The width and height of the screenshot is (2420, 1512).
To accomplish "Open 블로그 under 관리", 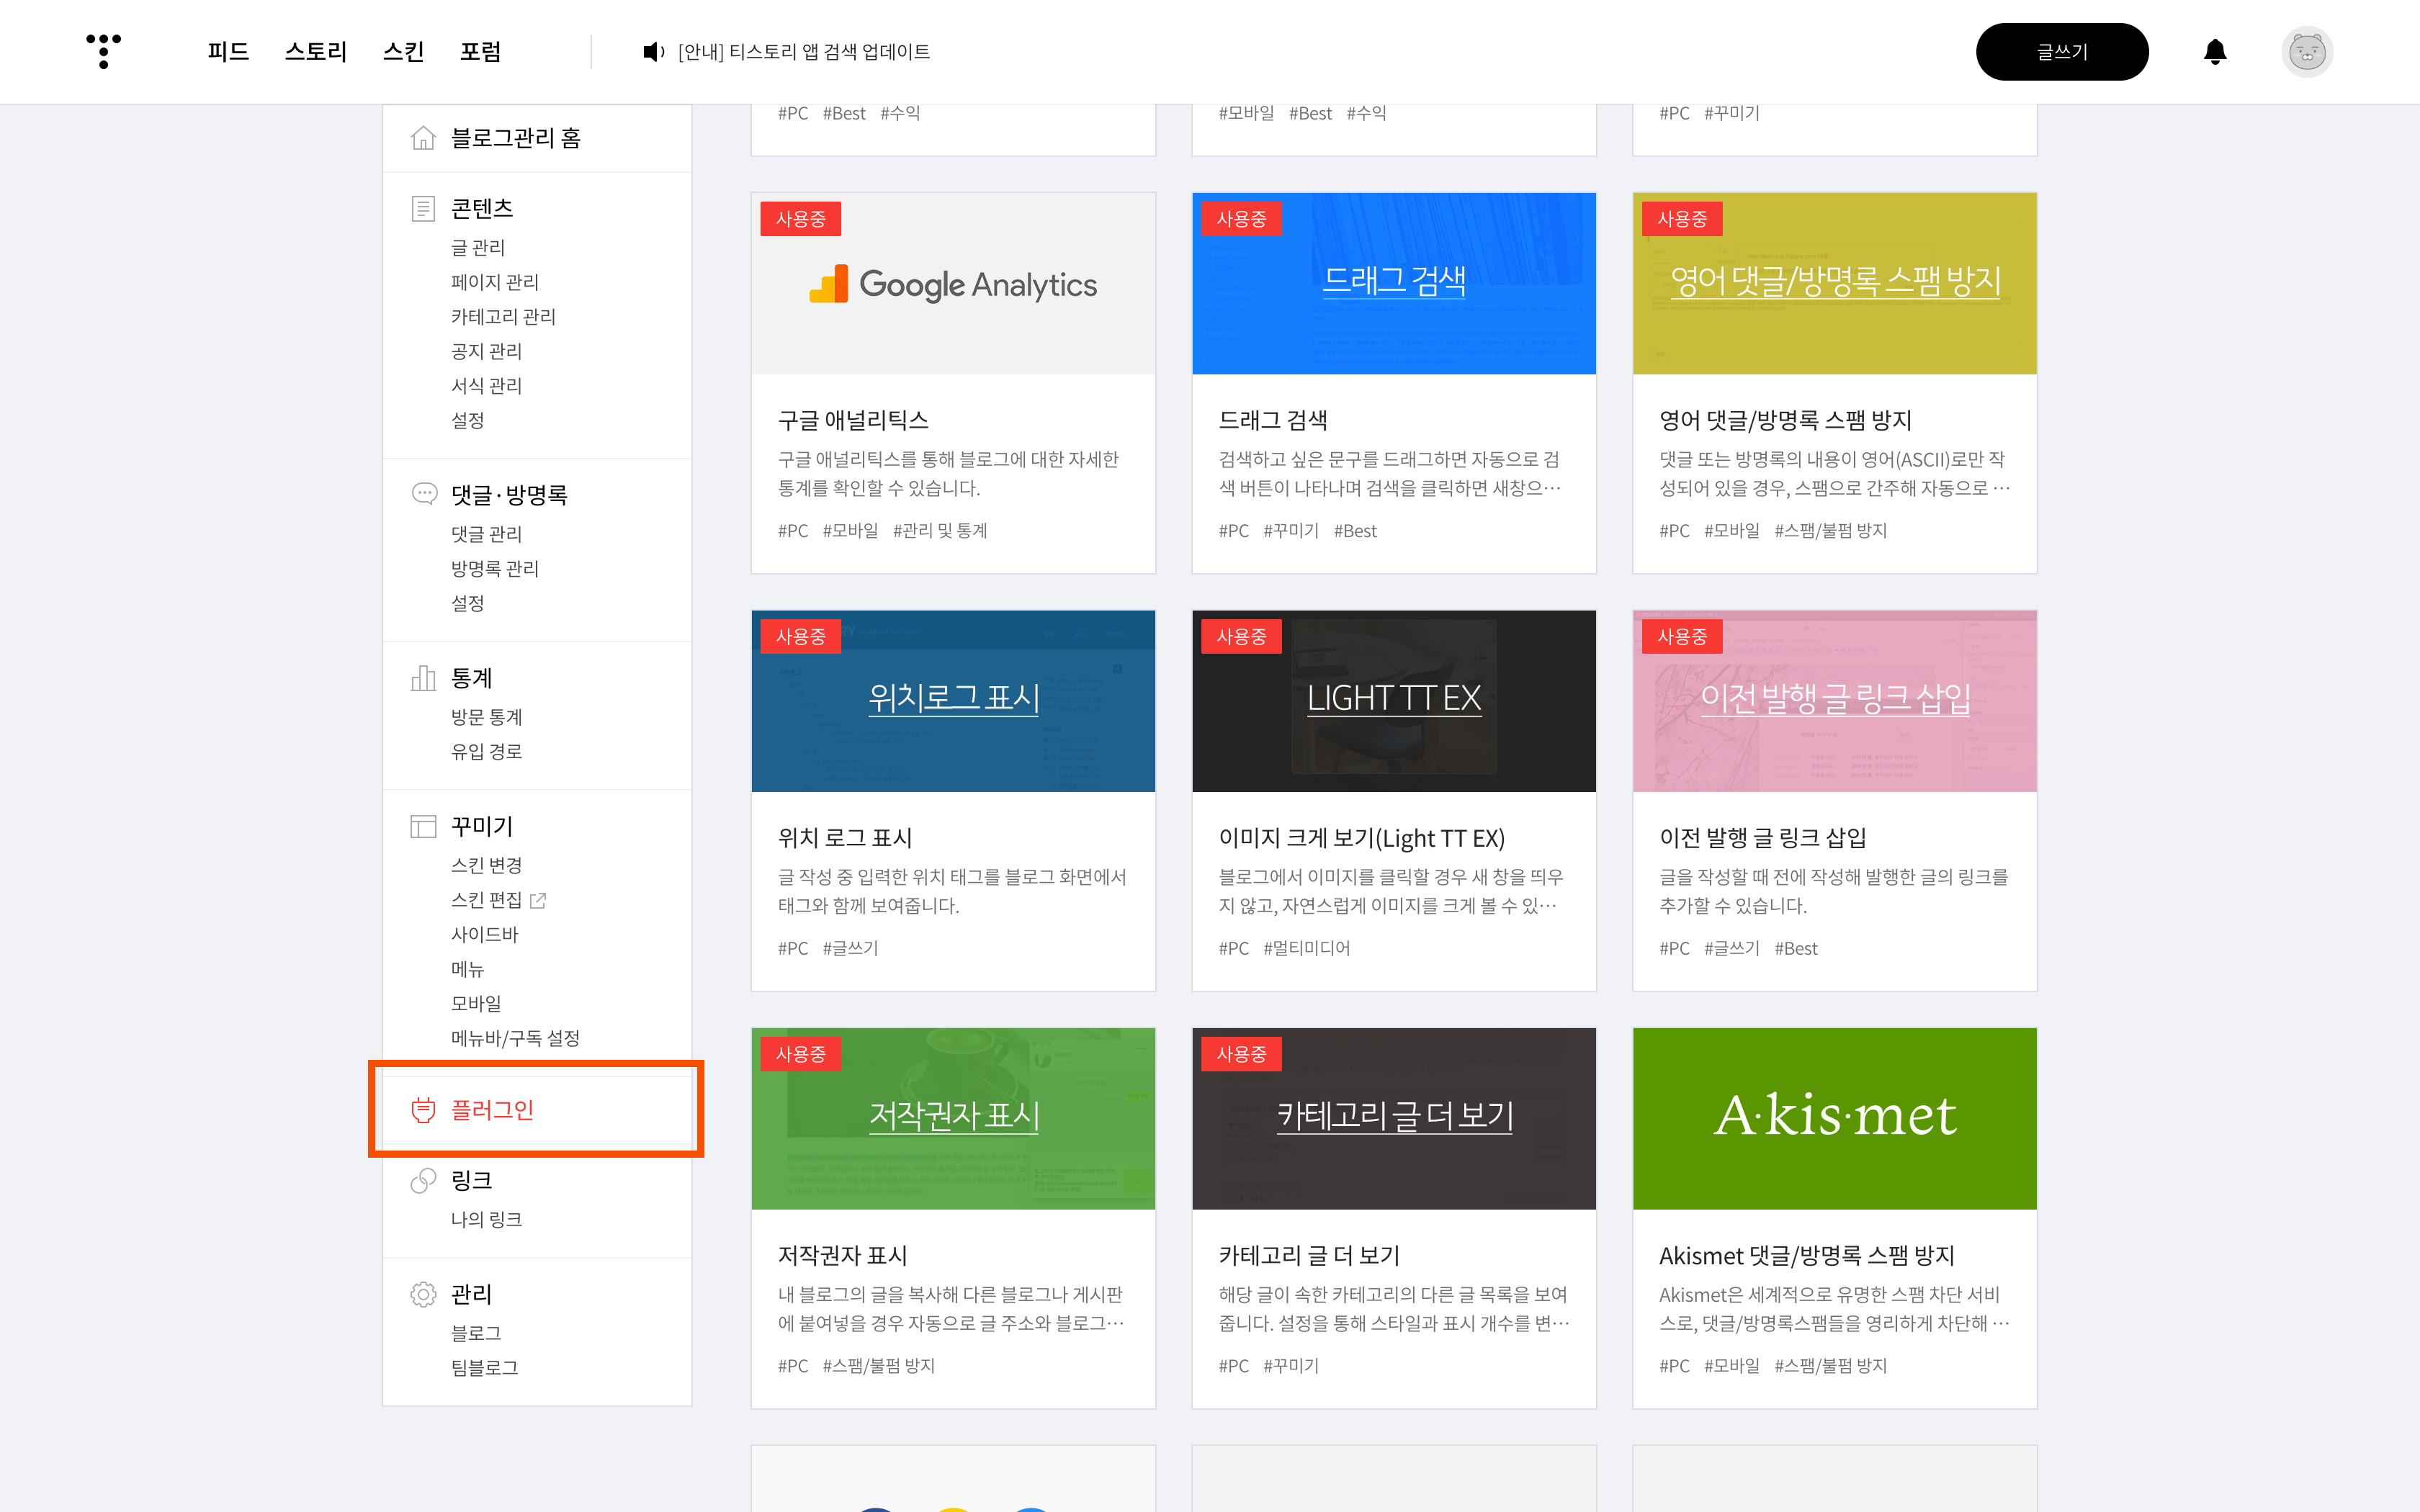I will tap(476, 1333).
